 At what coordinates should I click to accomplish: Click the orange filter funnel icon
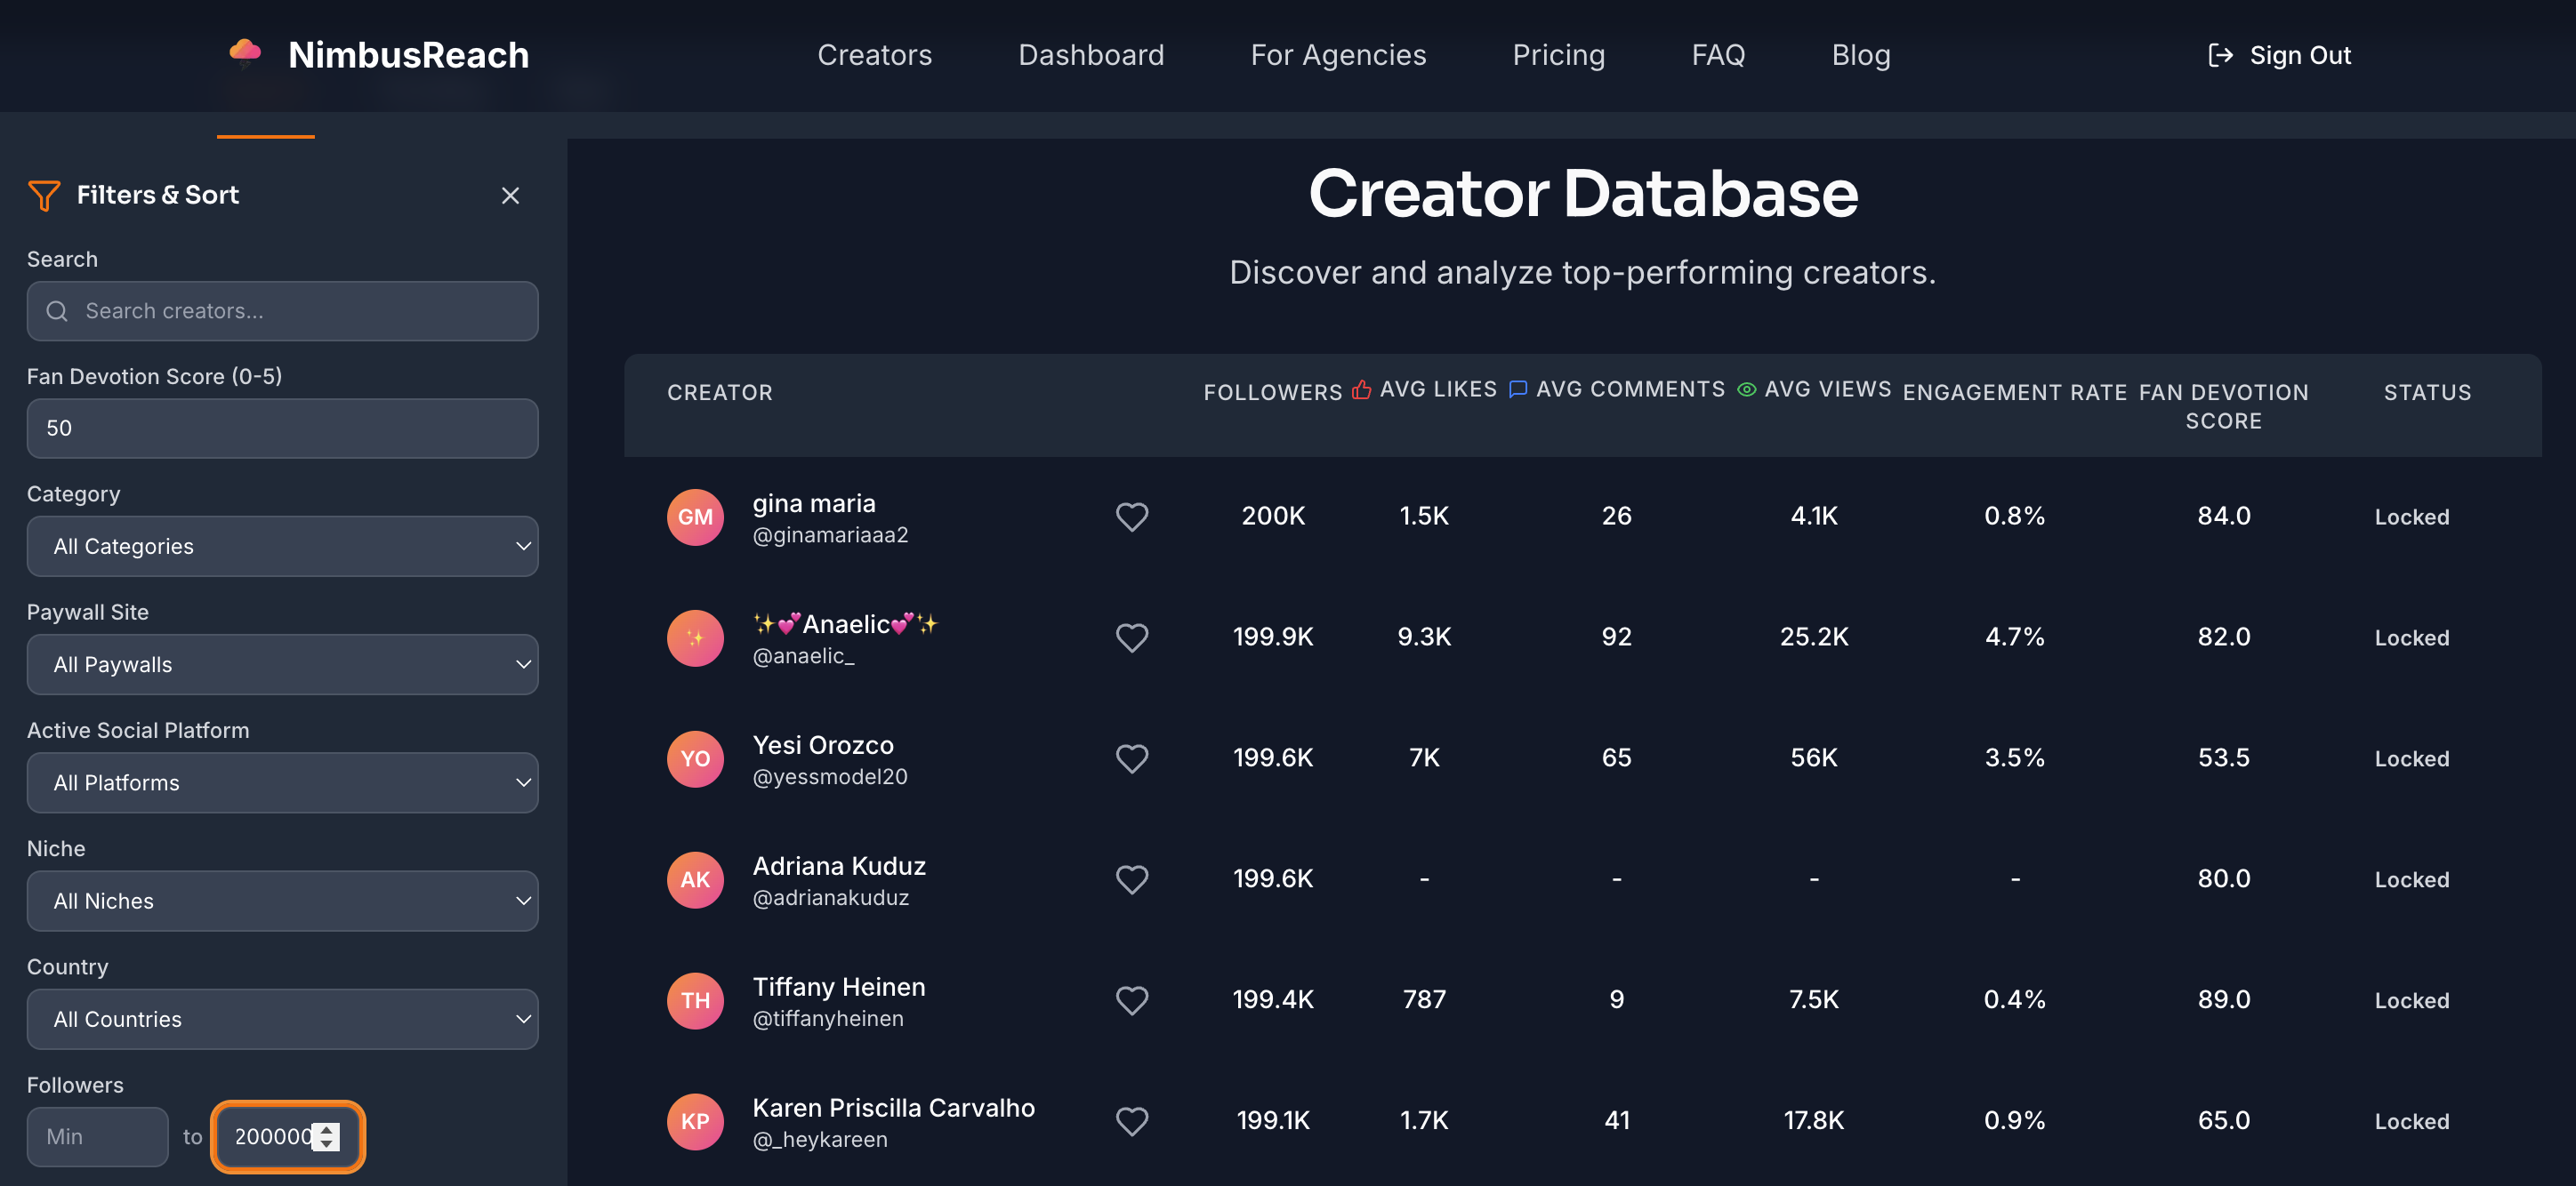click(44, 195)
